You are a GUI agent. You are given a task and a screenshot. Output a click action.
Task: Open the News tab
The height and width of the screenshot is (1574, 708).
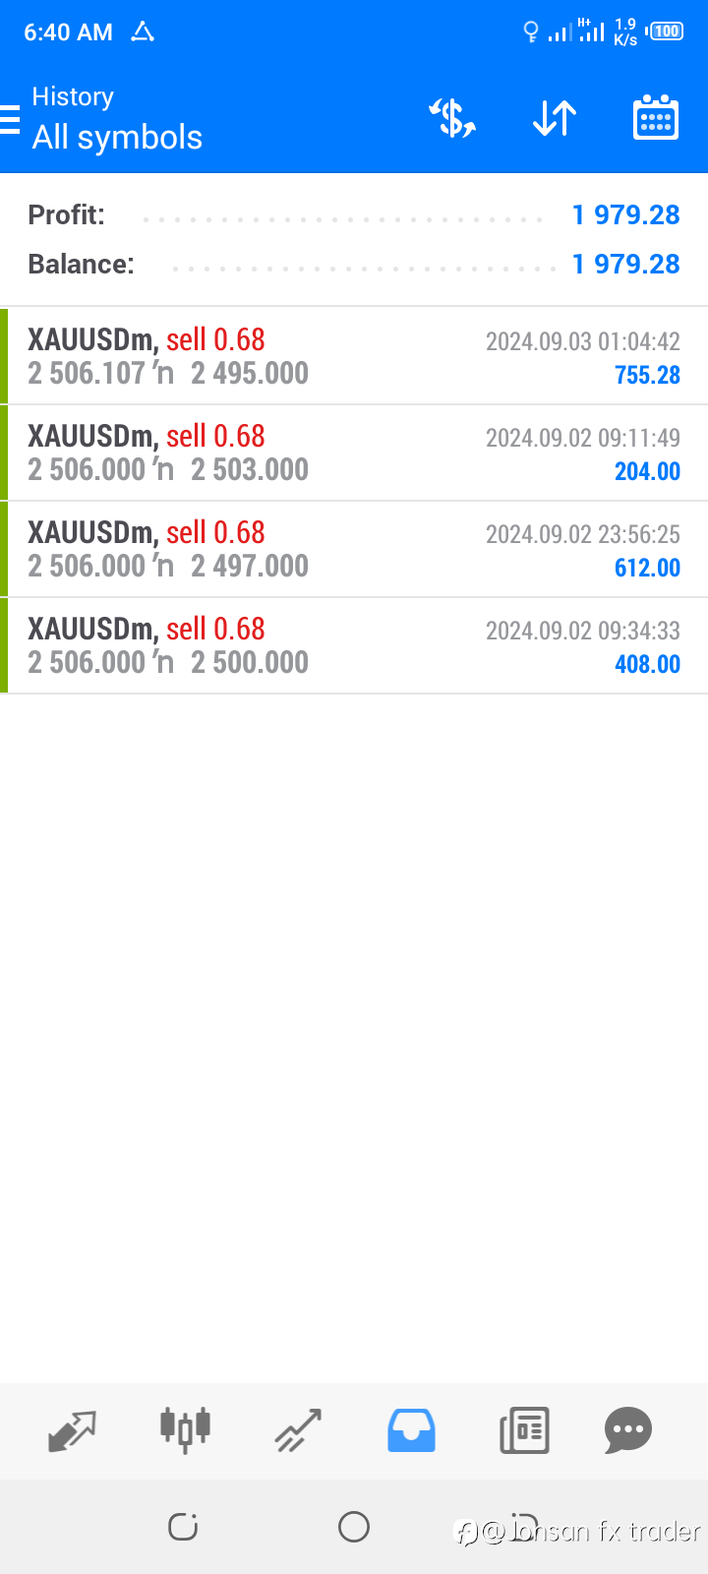pos(524,1430)
